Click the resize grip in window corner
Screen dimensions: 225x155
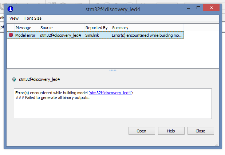pos(217,144)
